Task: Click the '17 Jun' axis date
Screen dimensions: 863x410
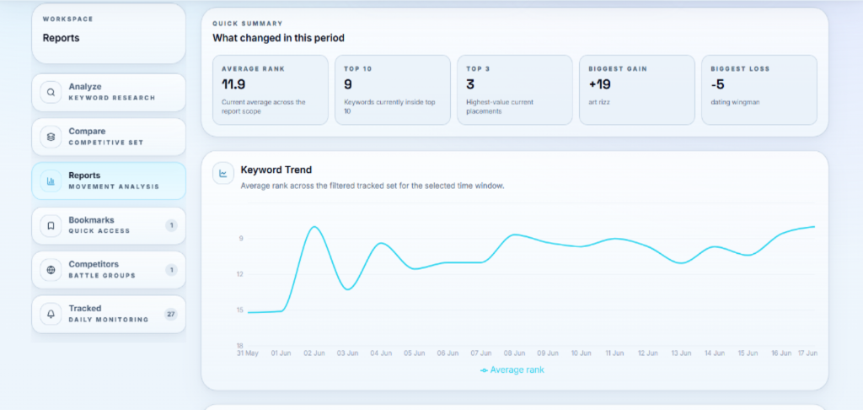Action: click(x=807, y=353)
